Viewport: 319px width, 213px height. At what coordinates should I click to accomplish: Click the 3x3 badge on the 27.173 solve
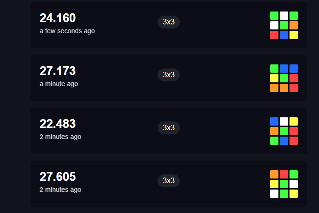tap(169, 75)
